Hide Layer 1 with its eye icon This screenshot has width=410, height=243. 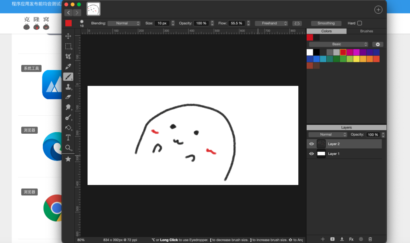click(312, 154)
